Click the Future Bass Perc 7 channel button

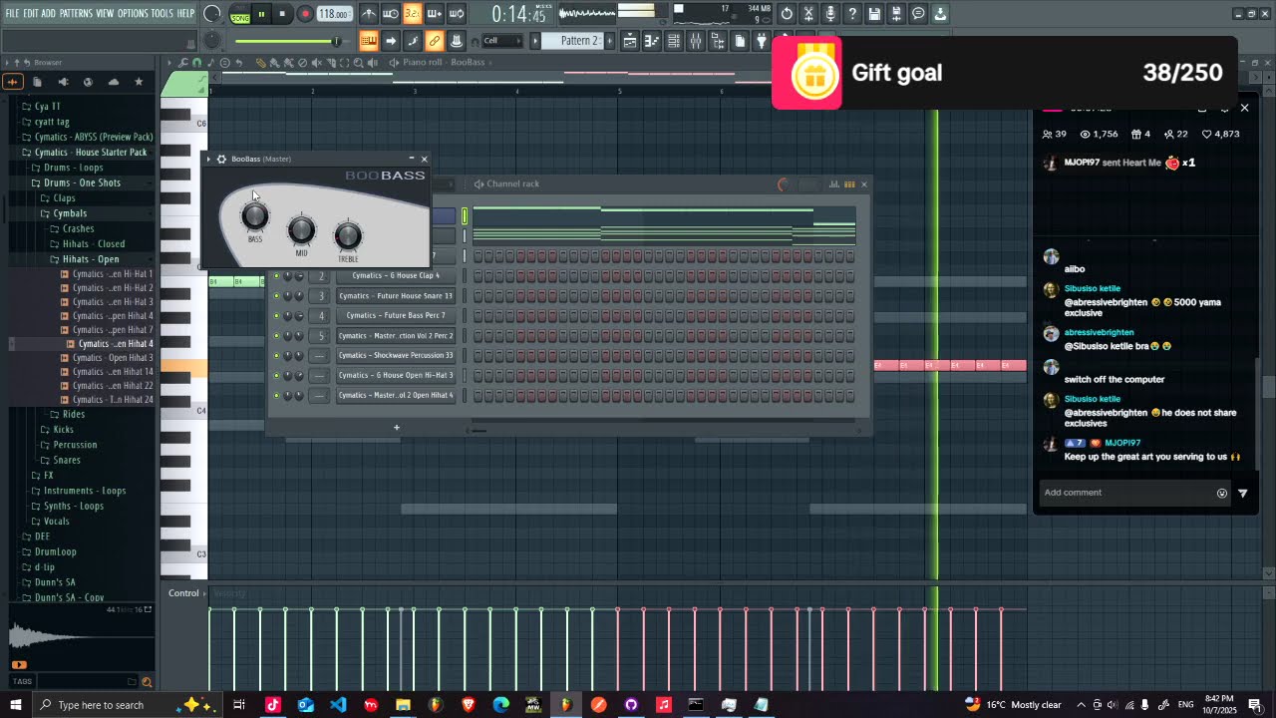[x=396, y=316]
